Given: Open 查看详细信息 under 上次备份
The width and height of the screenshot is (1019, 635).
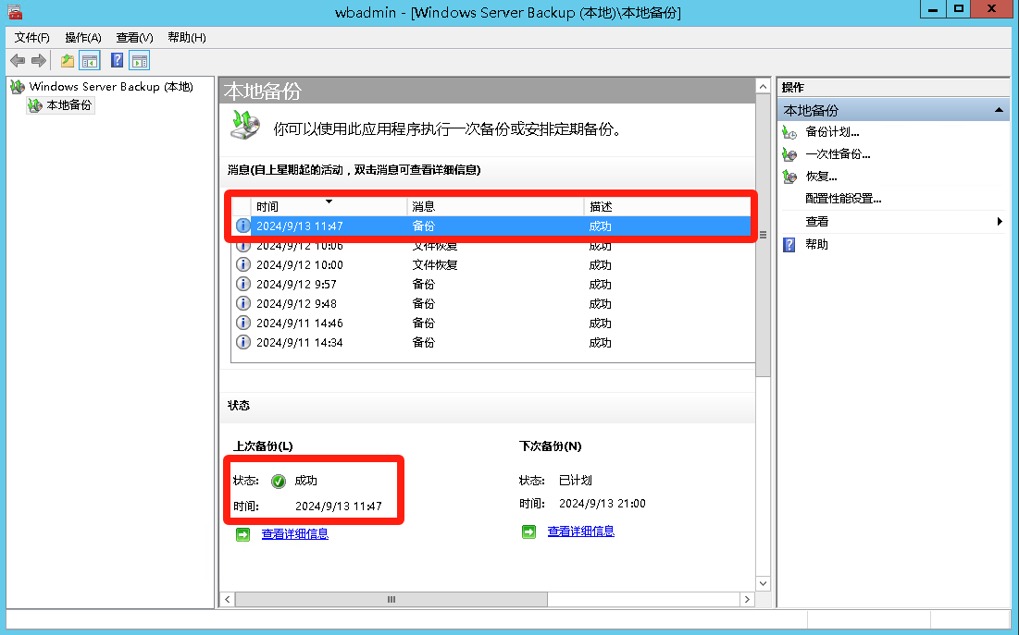Looking at the screenshot, I should tap(294, 534).
